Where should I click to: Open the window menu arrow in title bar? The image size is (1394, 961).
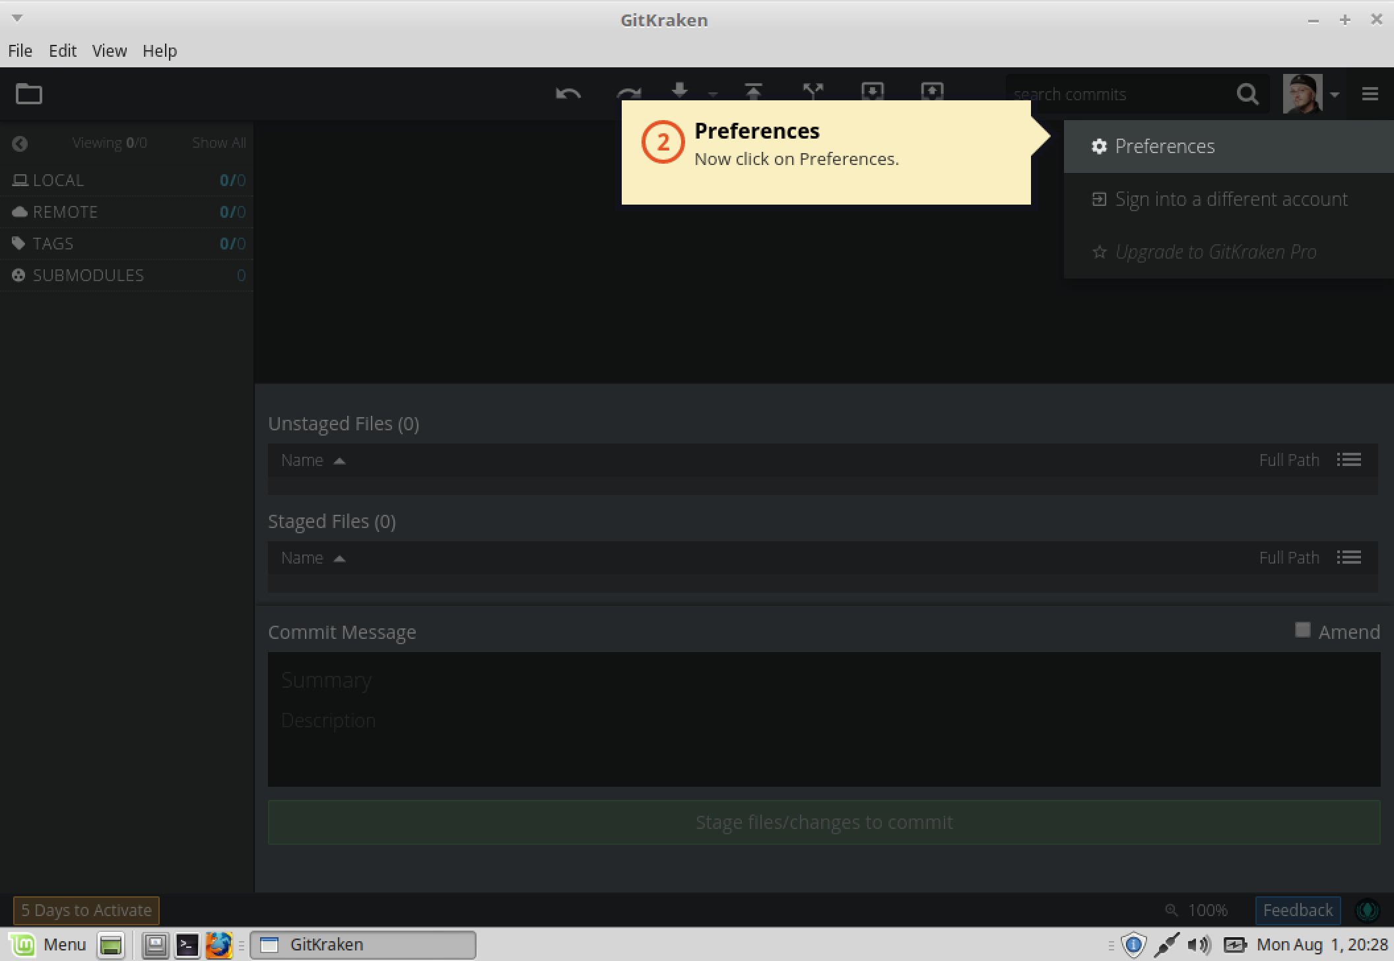pyautogui.click(x=17, y=18)
